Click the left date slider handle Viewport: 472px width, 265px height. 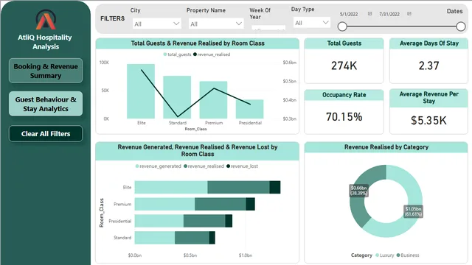point(342,26)
